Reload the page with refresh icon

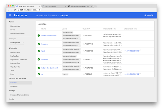(15, 10)
